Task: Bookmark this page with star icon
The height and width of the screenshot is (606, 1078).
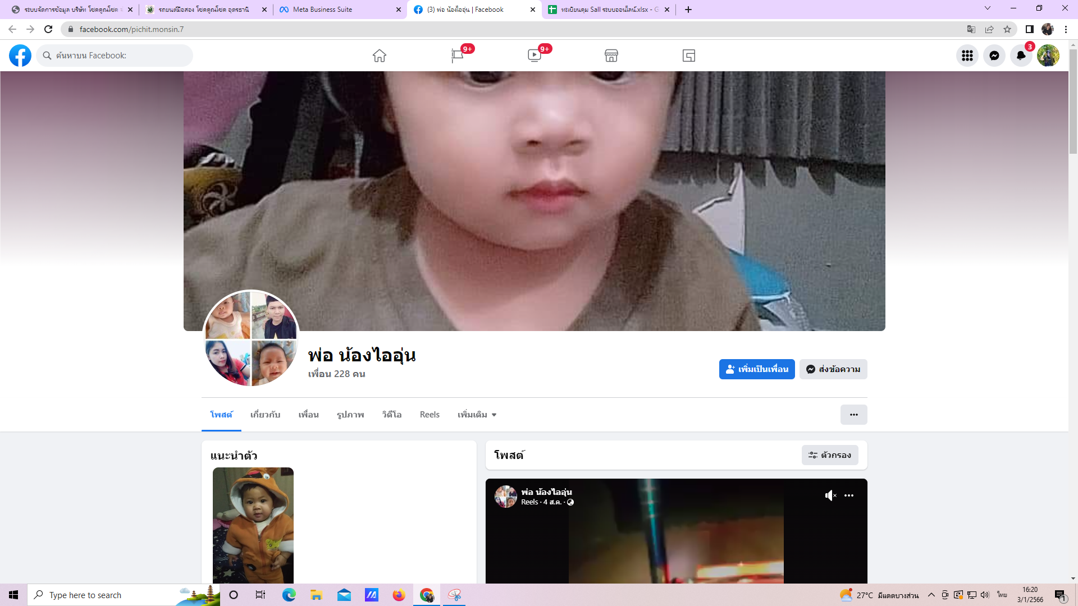Action: [1007, 29]
